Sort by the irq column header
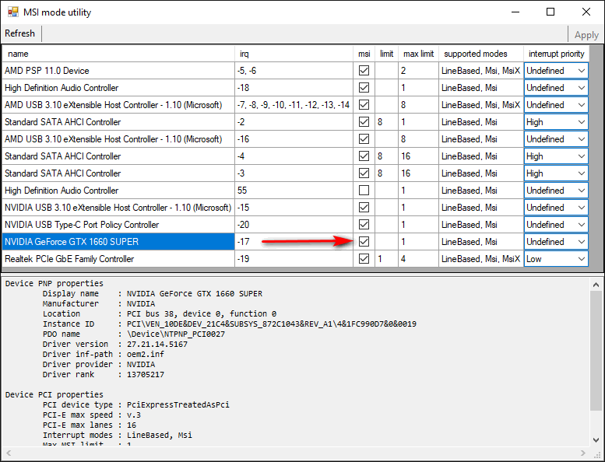The width and height of the screenshot is (605, 462). point(294,54)
